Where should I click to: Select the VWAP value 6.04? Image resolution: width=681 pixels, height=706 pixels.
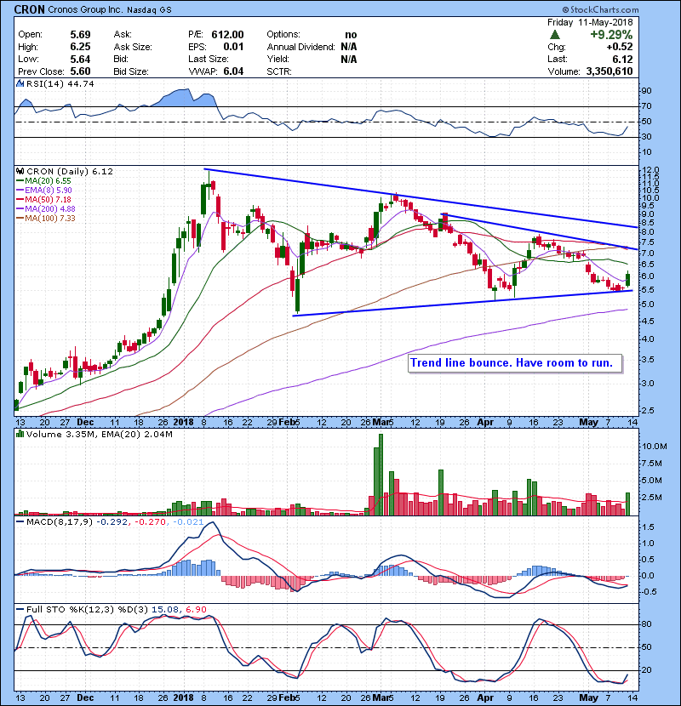pyautogui.click(x=233, y=71)
